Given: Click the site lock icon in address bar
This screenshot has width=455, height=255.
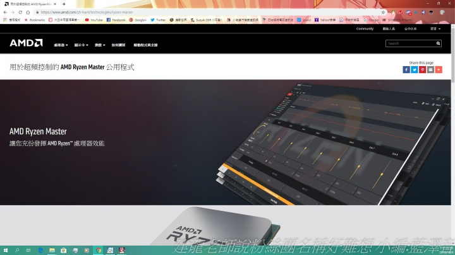Looking at the screenshot, I should tap(37, 12).
